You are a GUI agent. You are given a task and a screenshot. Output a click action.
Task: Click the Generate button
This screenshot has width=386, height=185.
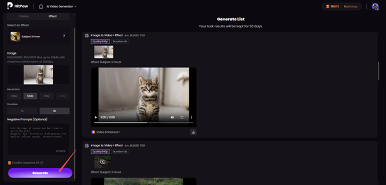(x=40, y=173)
